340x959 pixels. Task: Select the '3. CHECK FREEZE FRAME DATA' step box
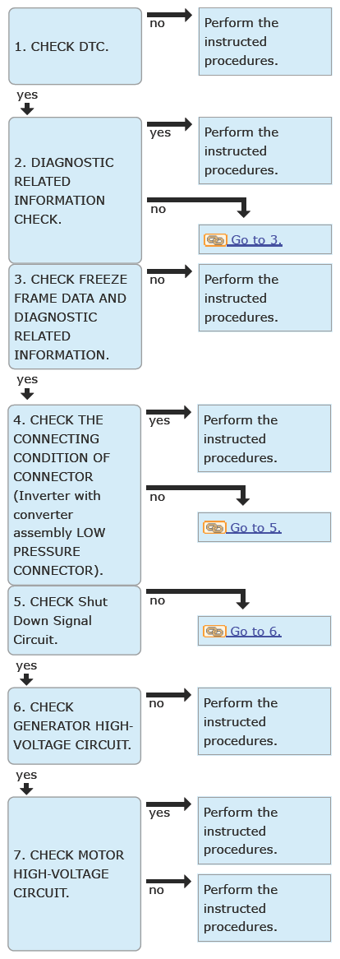tap(75, 317)
